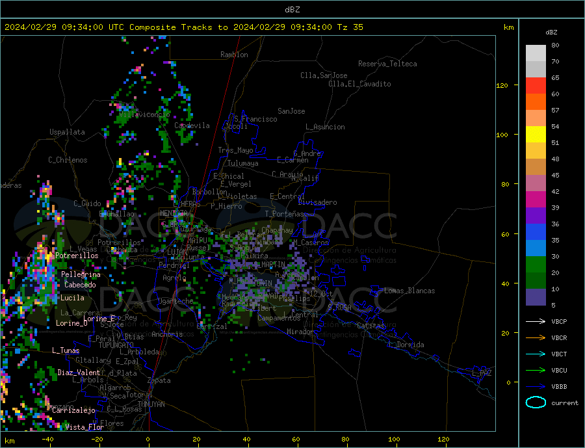This screenshot has height=448, width=585.
Task: Click the C_Chilenos map label
Action: 68,160
